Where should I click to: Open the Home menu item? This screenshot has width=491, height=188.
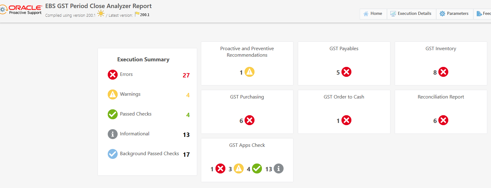pyautogui.click(x=373, y=14)
